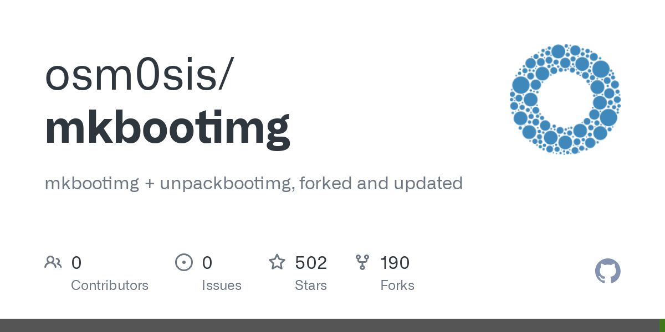This screenshot has width=665, height=332.
Task: Click the Contributors people icon
Action: (53, 262)
